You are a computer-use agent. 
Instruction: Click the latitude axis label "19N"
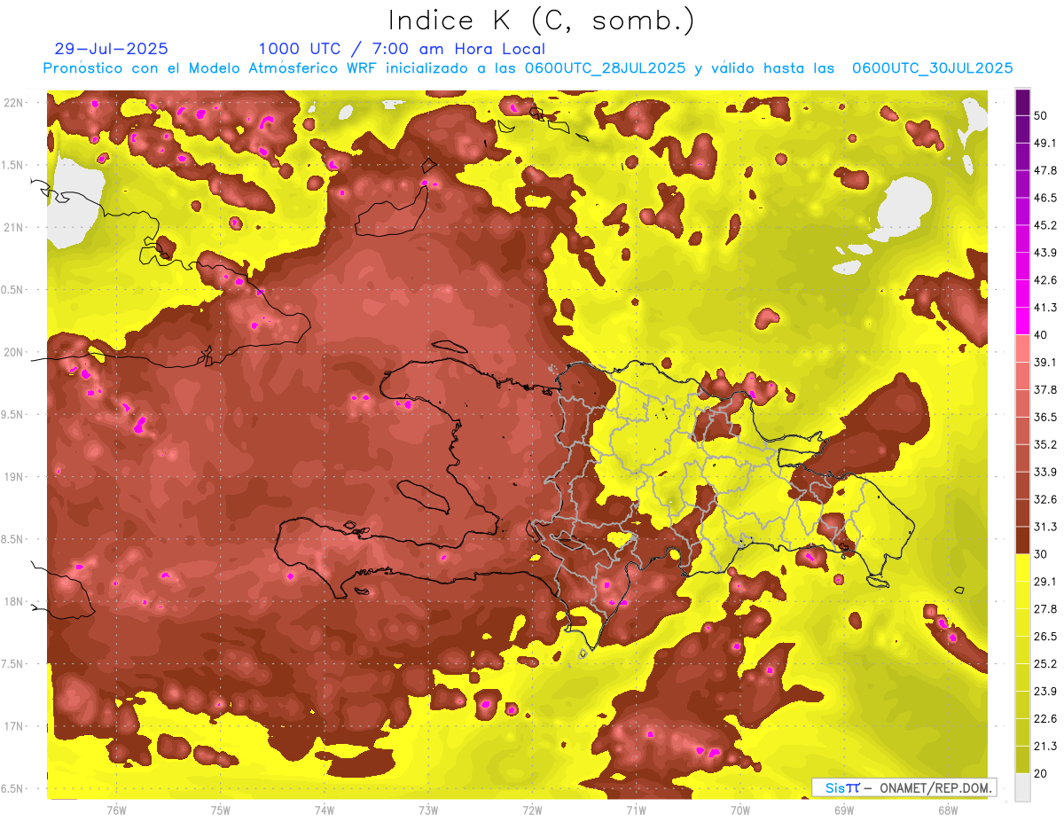[13, 477]
